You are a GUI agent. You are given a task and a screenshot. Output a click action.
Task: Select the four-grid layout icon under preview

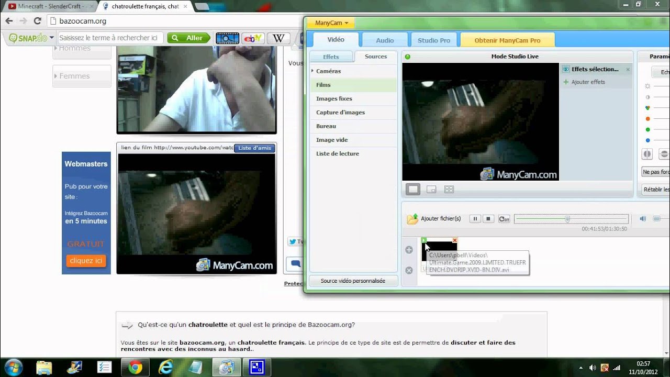449,190
